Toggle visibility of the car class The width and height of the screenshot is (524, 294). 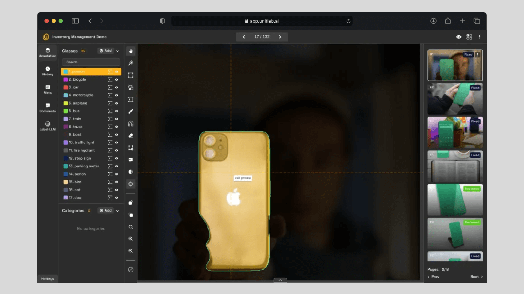tap(117, 87)
